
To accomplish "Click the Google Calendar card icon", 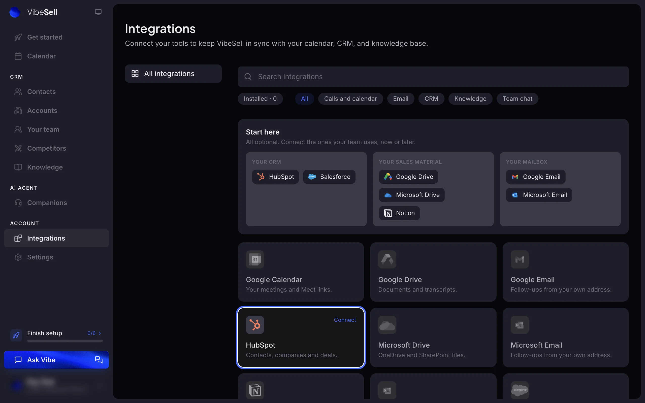I will tap(255, 259).
